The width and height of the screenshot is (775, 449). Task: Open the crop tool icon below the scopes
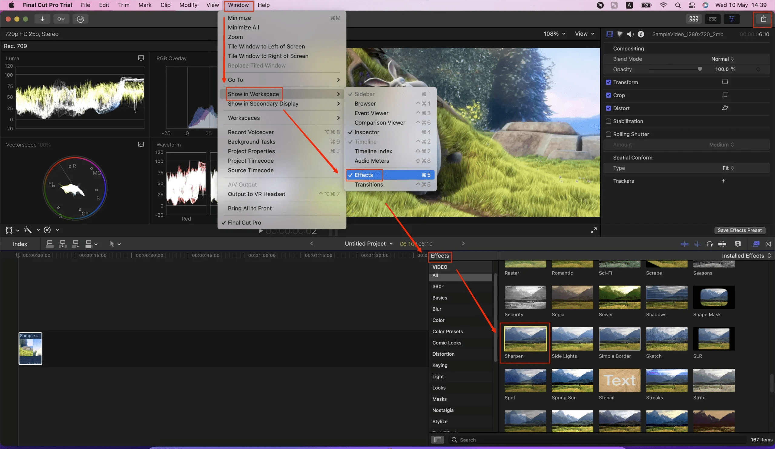(8, 230)
